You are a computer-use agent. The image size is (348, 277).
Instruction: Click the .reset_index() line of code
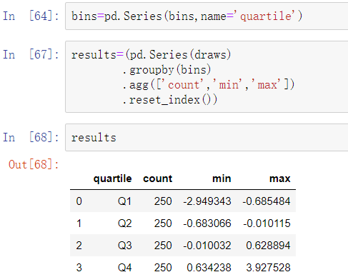(x=170, y=100)
